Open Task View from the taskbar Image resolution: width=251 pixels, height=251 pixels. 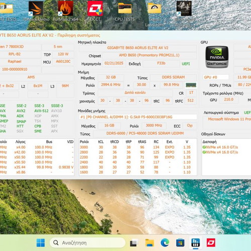click(134, 243)
